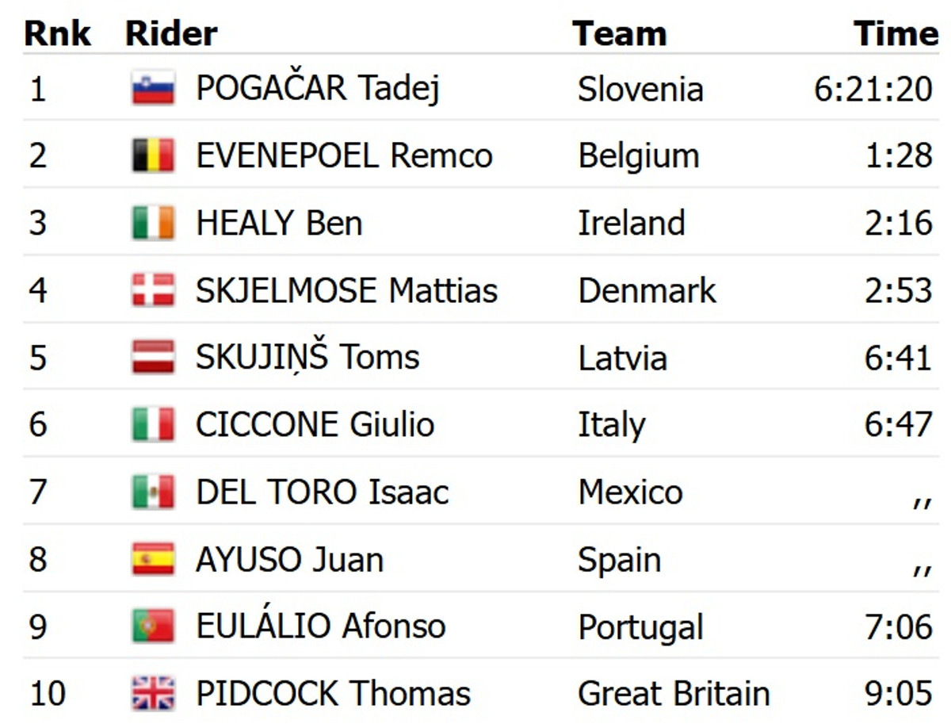Open EVENEPOEL Remco's rider page
Image resolution: width=951 pixels, height=724 pixels.
coord(344,155)
